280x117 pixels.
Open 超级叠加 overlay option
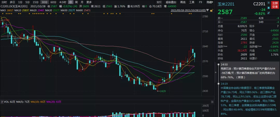pyautogui.click(x=171, y=2)
